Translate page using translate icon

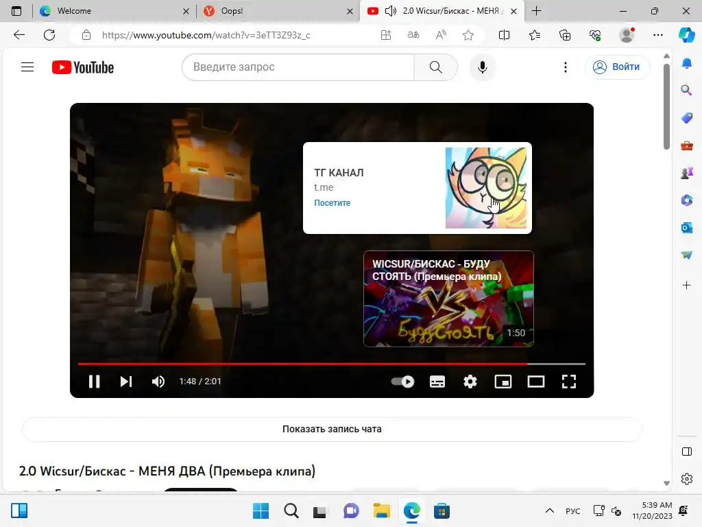413,35
